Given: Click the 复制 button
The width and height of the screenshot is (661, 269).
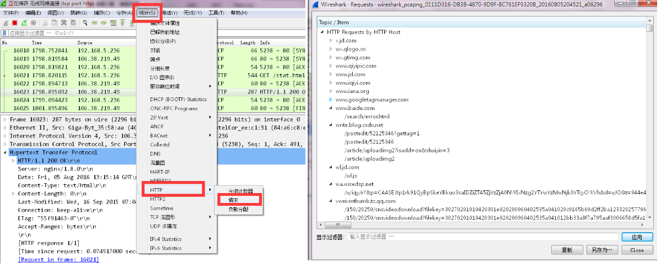Looking at the screenshot, I should [567, 250].
